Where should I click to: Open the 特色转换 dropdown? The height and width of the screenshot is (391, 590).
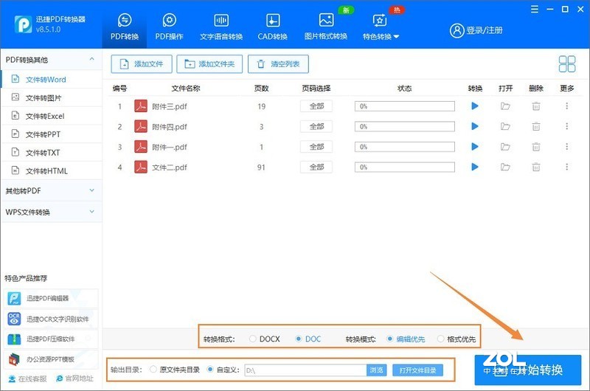pos(381,27)
